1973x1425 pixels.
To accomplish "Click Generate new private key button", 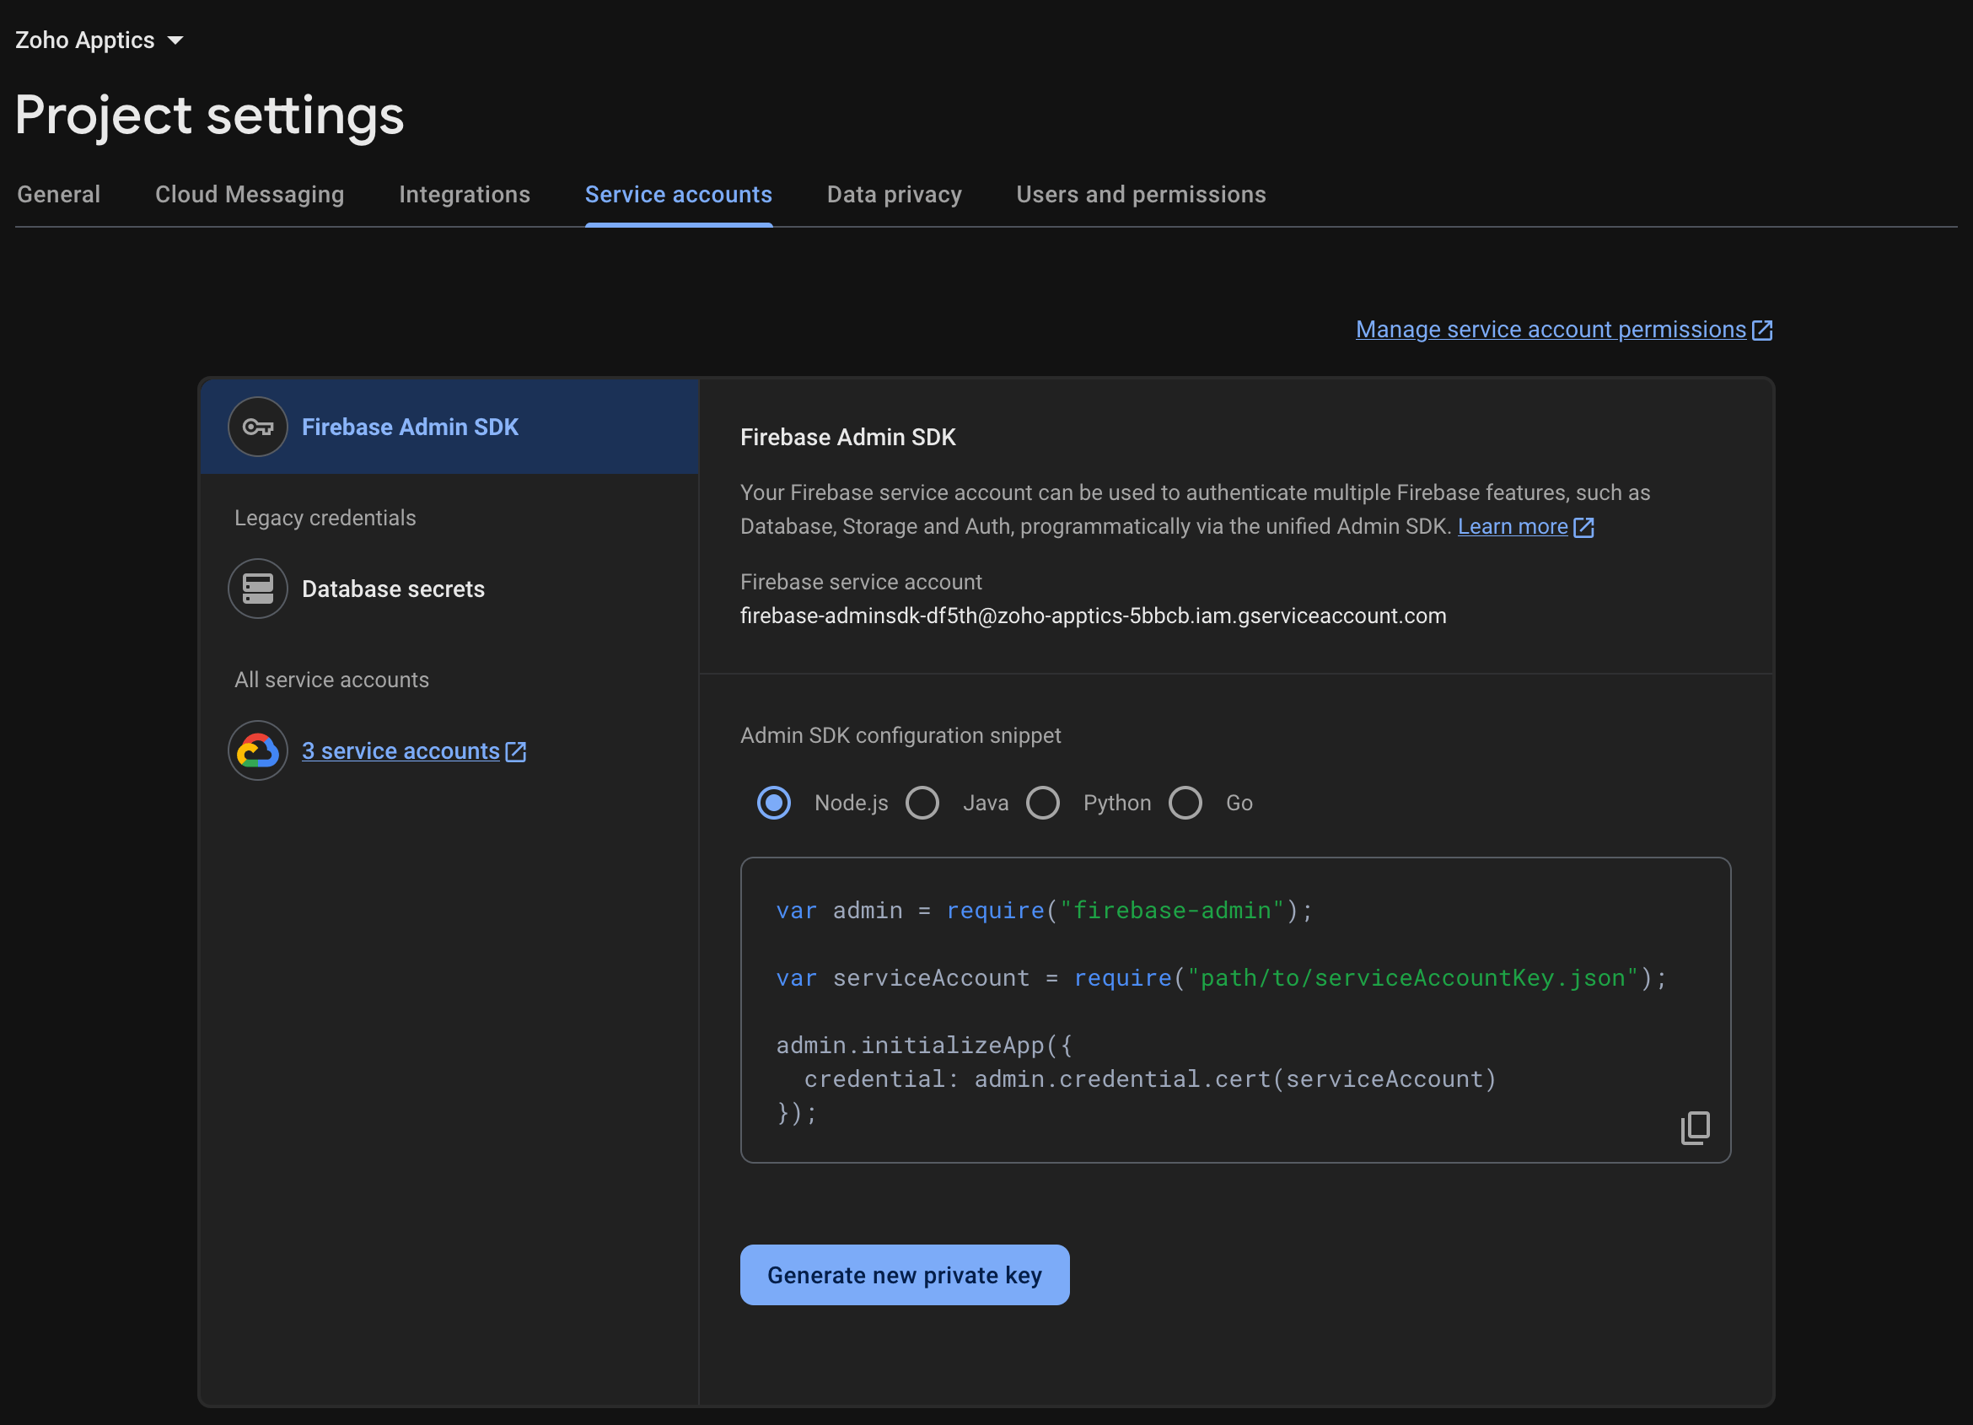I will [x=904, y=1275].
